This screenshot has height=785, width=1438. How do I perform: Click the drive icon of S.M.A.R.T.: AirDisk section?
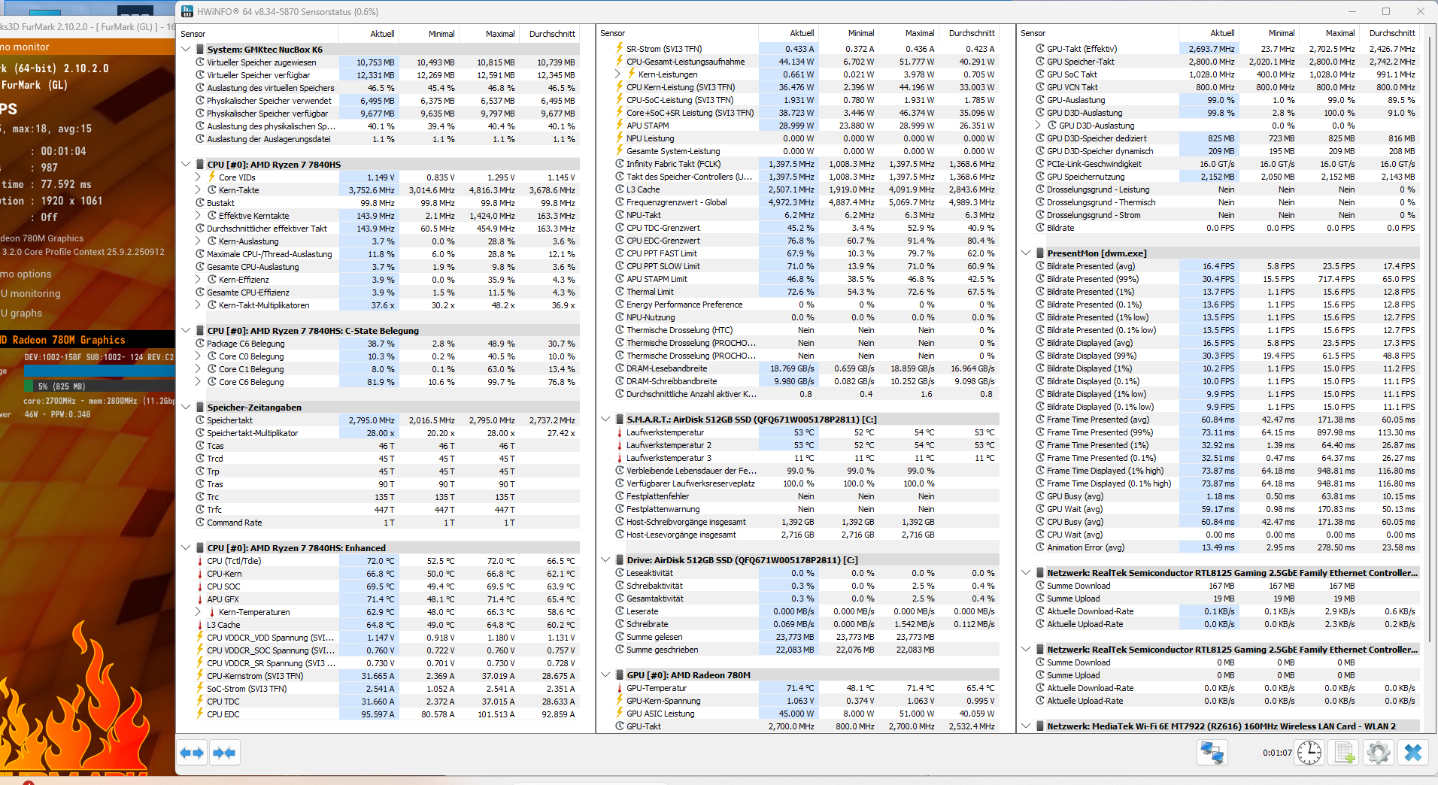(x=620, y=420)
